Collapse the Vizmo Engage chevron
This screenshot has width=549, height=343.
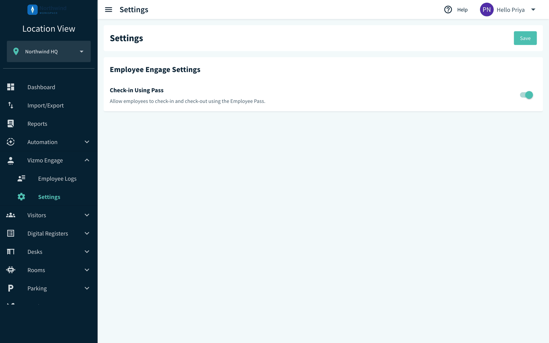(x=87, y=160)
